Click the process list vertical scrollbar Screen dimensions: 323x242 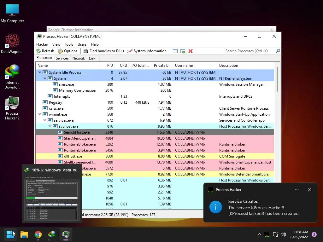coord(277,79)
